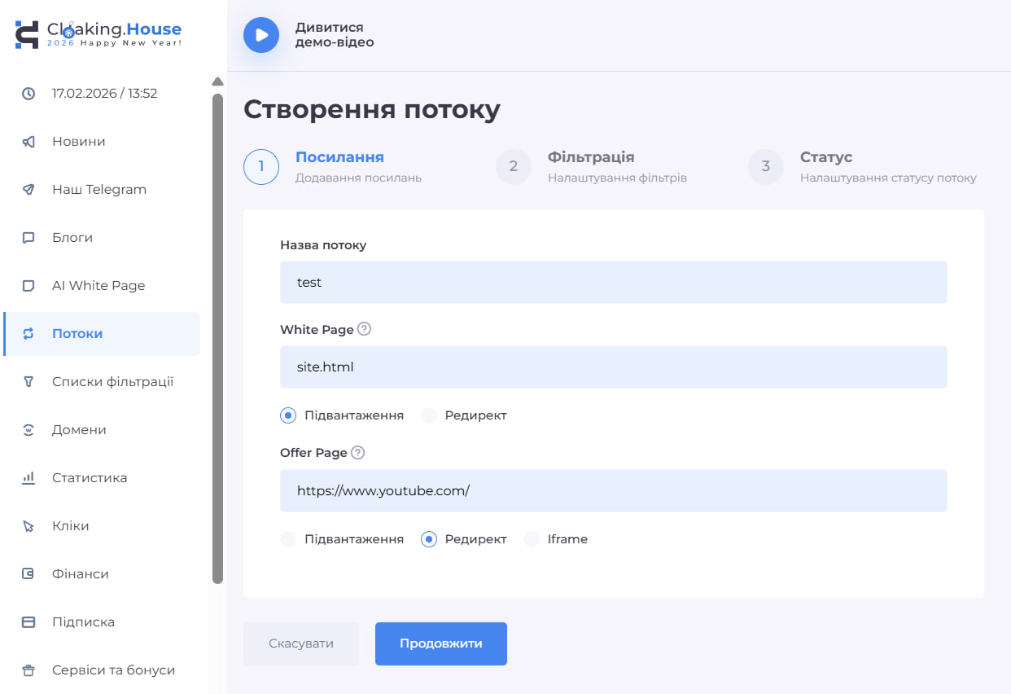The width and height of the screenshot is (1011, 694).
Task: Play the Дивитися демо-відео video
Action: (260, 35)
